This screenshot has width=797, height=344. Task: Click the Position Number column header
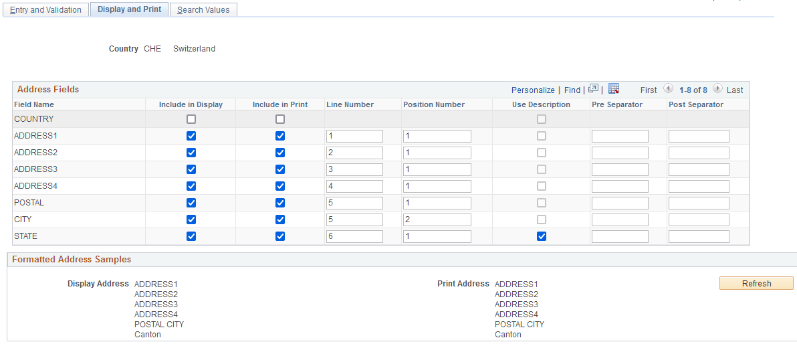click(434, 104)
